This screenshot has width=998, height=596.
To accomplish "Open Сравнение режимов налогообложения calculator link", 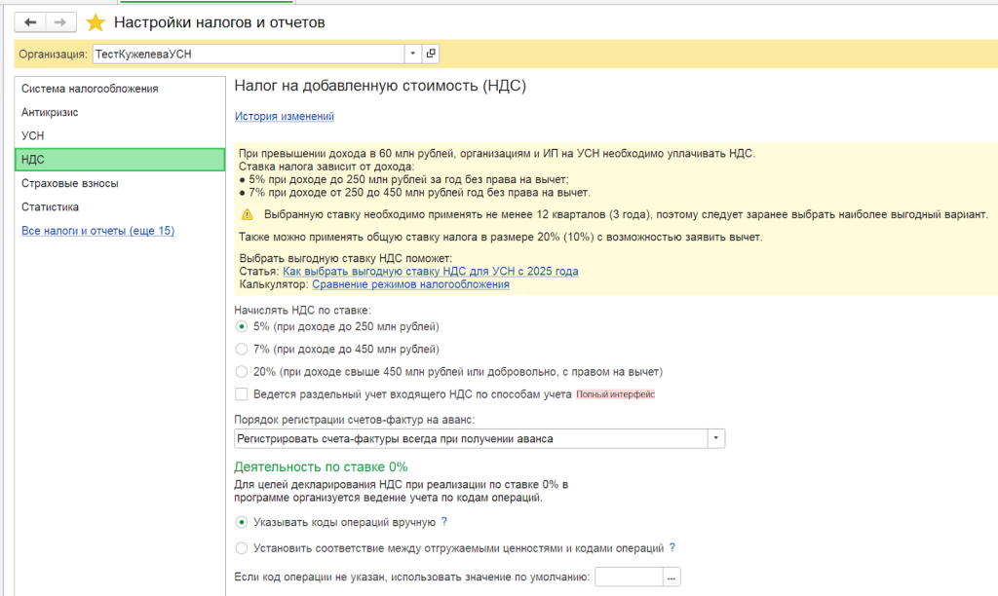I will pyautogui.click(x=410, y=284).
